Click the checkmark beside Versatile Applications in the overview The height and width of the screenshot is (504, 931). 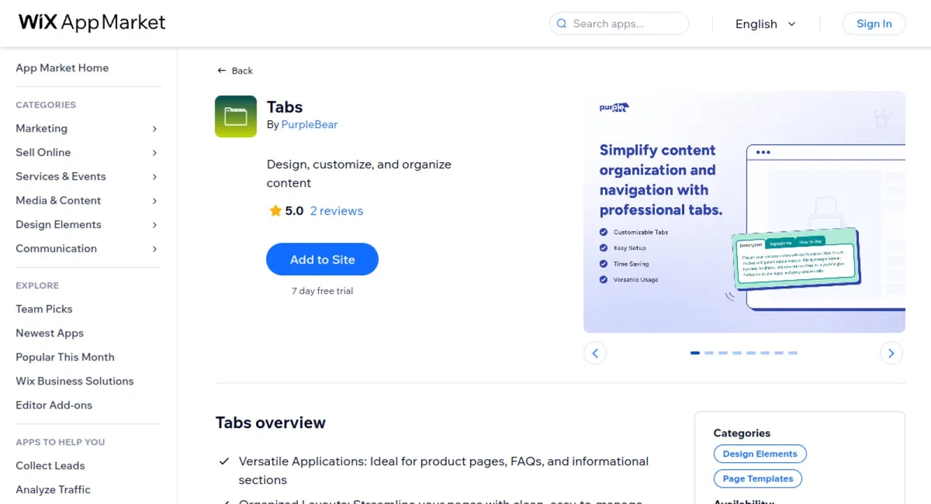click(224, 461)
